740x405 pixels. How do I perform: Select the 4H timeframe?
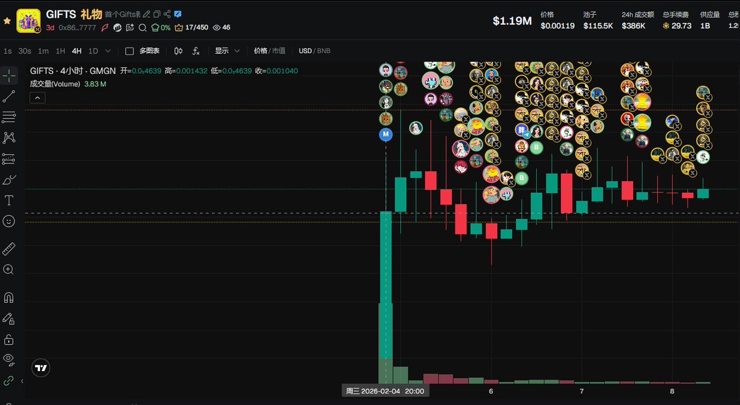77,51
